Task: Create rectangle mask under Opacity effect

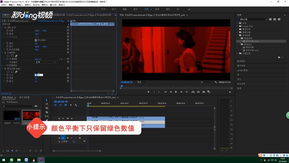Action: click(12, 56)
